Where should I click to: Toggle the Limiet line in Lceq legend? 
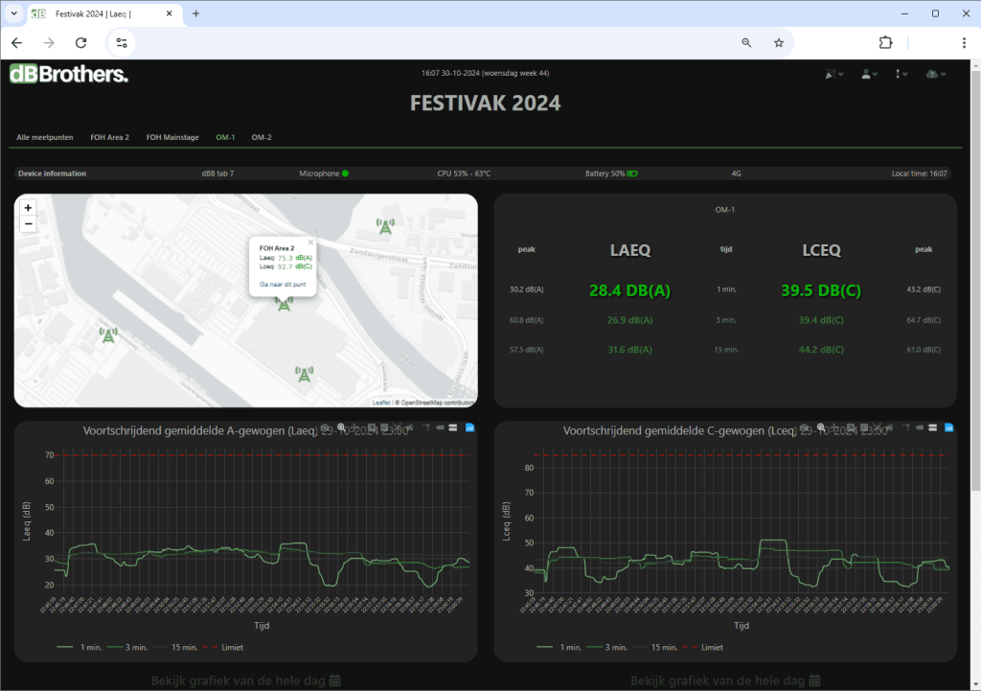coord(704,647)
